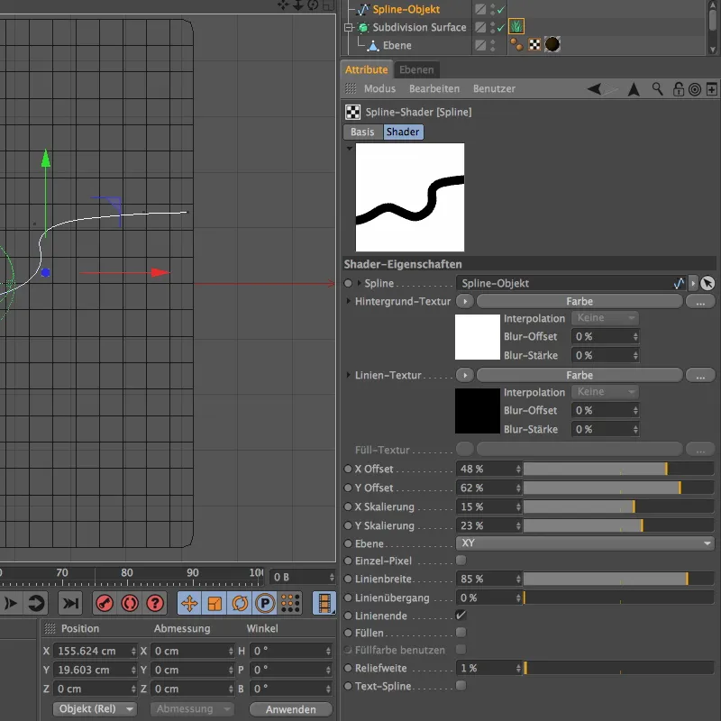Screen dimensions: 721x721
Task: Go back with the left arrow icon
Action: (x=595, y=89)
